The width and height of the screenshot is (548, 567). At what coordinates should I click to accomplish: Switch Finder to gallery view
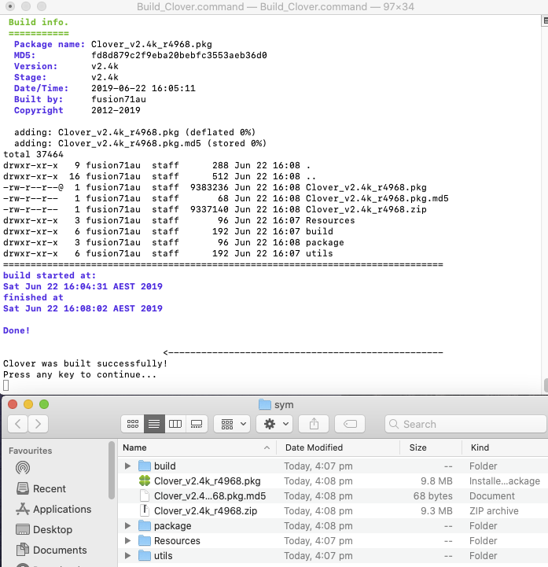point(197,424)
